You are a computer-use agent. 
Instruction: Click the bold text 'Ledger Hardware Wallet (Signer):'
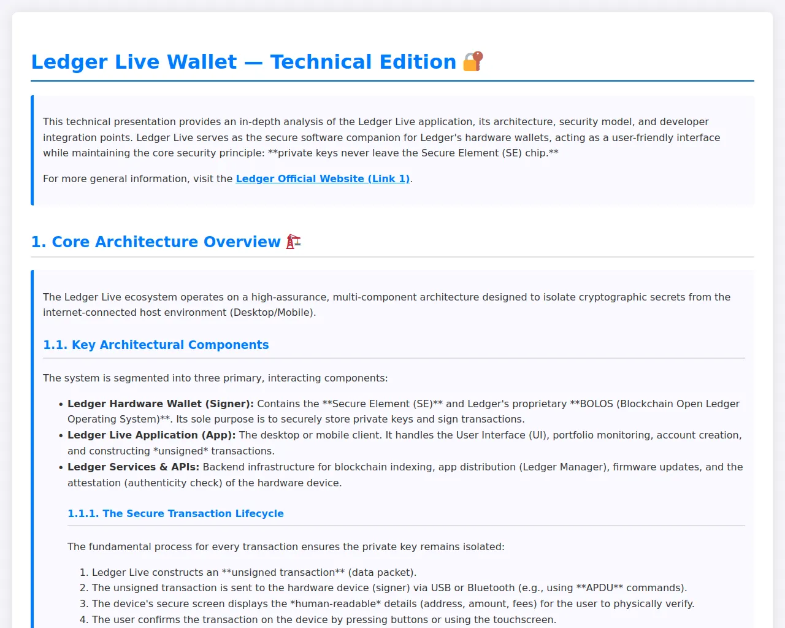[x=161, y=404]
